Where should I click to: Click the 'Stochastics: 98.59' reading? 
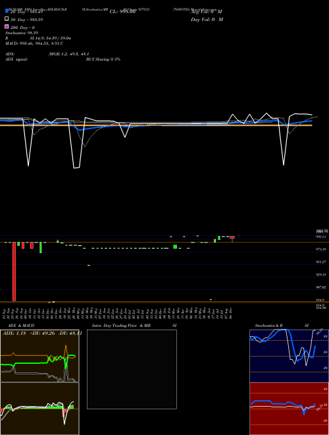click(22, 33)
